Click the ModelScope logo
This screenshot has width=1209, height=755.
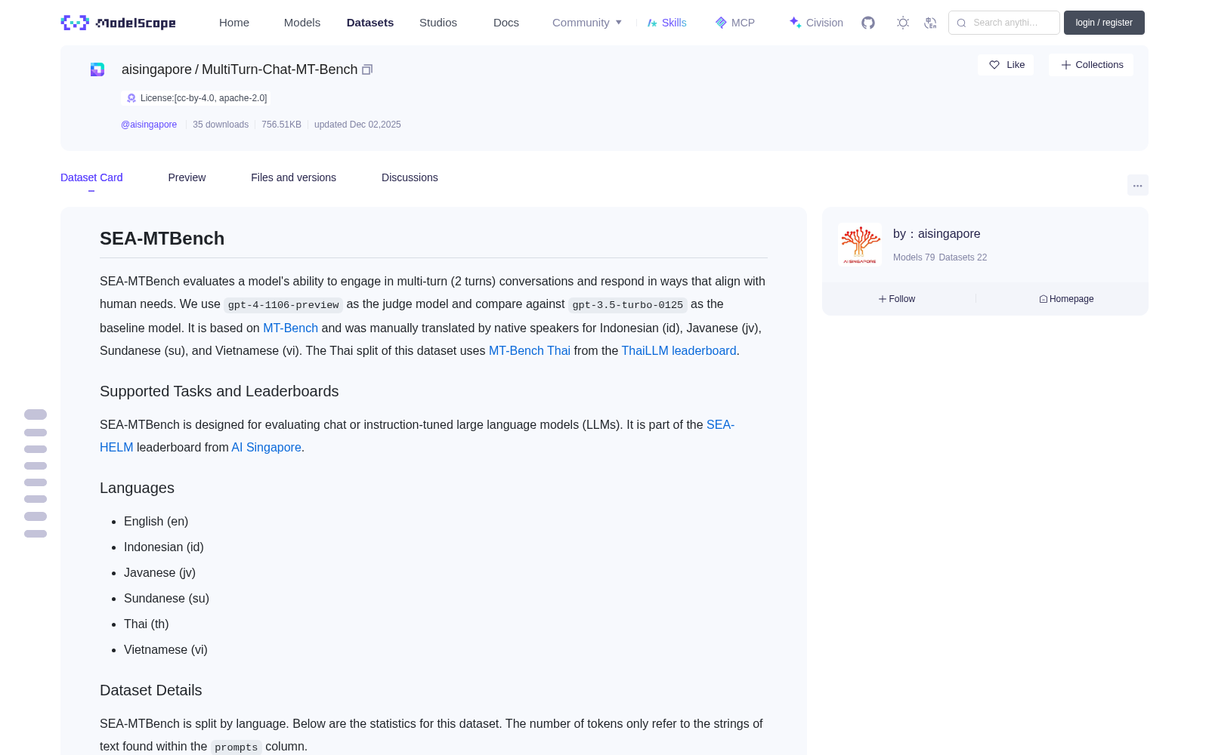click(118, 23)
